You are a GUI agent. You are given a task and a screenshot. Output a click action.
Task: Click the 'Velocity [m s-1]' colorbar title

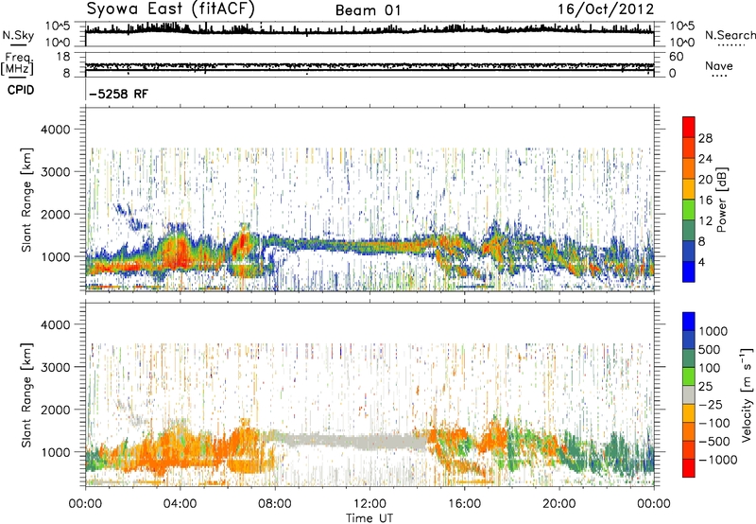point(747,394)
